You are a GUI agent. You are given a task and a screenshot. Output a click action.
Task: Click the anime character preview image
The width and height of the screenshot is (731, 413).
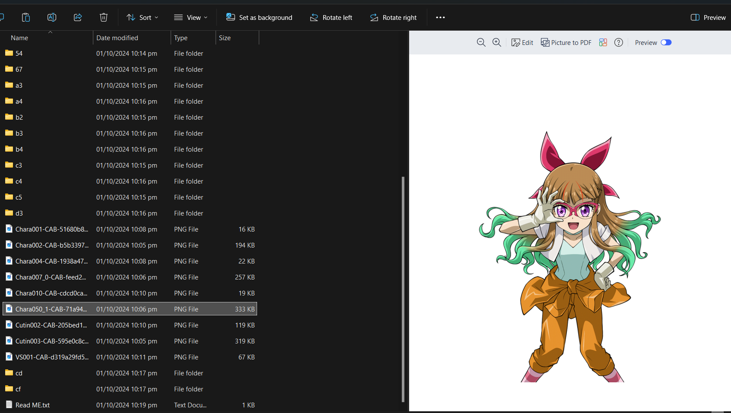coord(569,257)
